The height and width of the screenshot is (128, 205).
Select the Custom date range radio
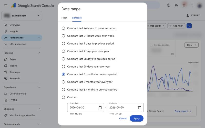coord(63,97)
